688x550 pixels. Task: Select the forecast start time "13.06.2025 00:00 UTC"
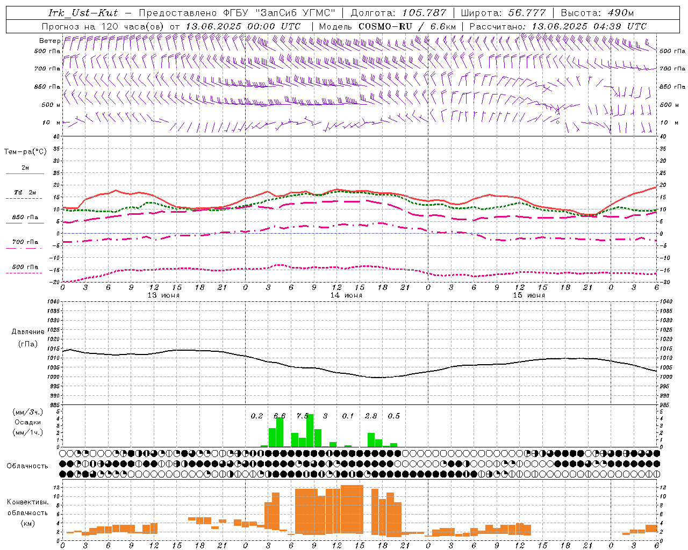[243, 26]
